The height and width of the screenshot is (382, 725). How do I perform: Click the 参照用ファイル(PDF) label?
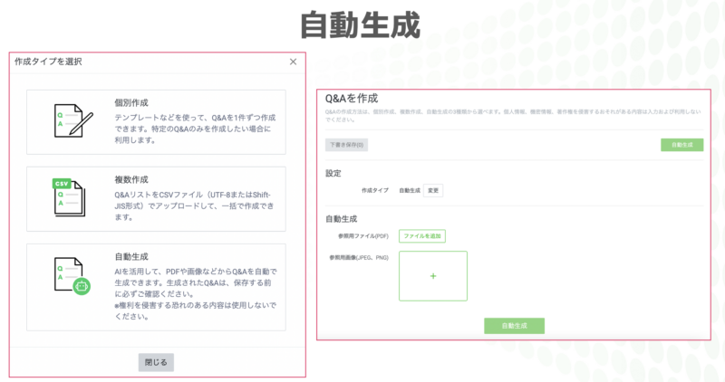click(x=362, y=235)
